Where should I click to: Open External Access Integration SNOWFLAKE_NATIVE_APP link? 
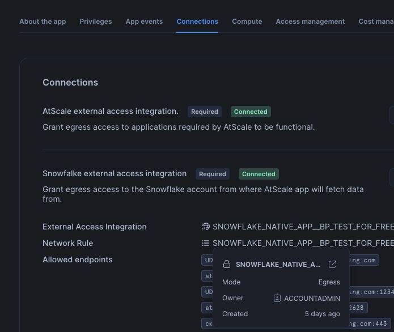pyautogui.click(x=303, y=227)
